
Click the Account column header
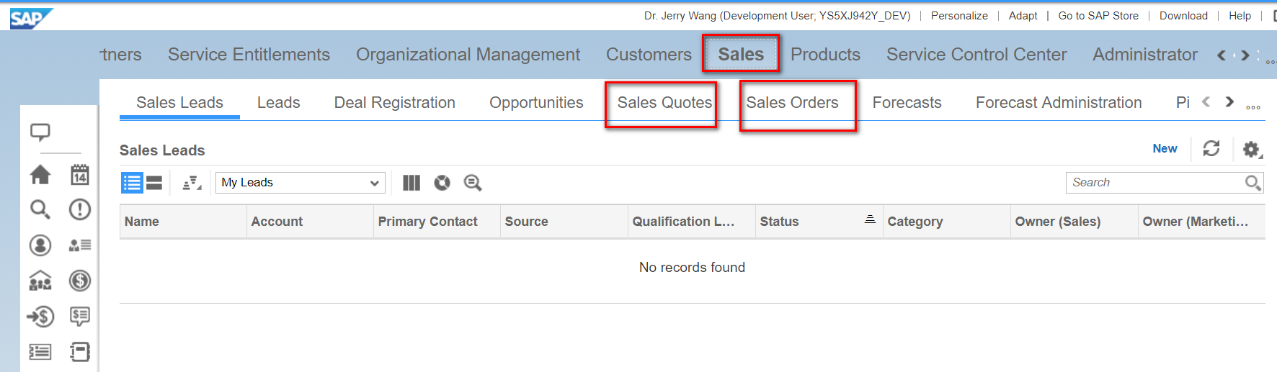click(x=310, y=222)
